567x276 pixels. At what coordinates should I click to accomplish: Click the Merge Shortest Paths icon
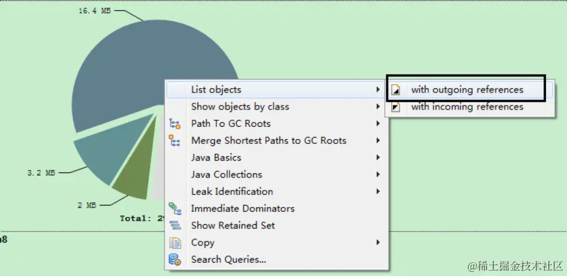click(175, 141)
